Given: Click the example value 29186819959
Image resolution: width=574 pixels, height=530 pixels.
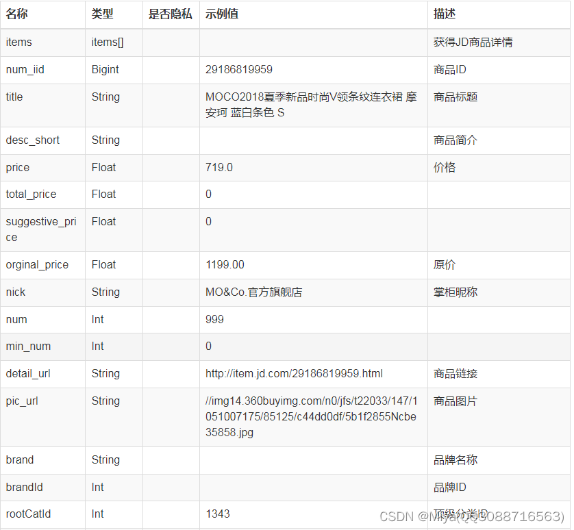Looking at the screenshot, I should coord(238,70).
